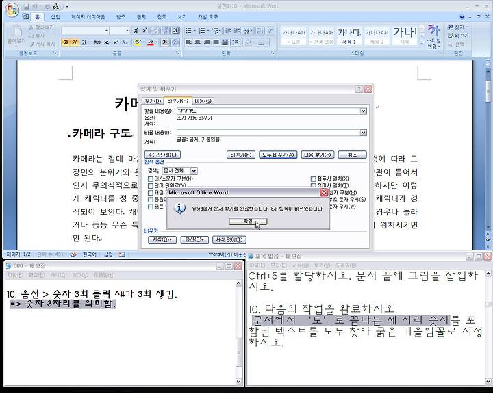Open Word help icon

point(462,17)
